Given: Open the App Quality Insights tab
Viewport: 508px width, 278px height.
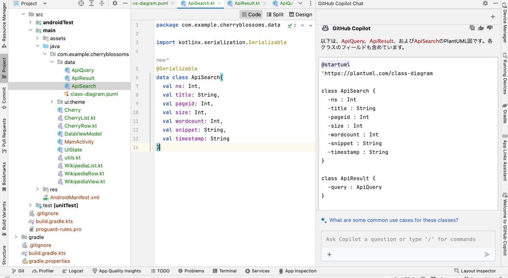Looking at the screenshot, I should click(117, 271).
